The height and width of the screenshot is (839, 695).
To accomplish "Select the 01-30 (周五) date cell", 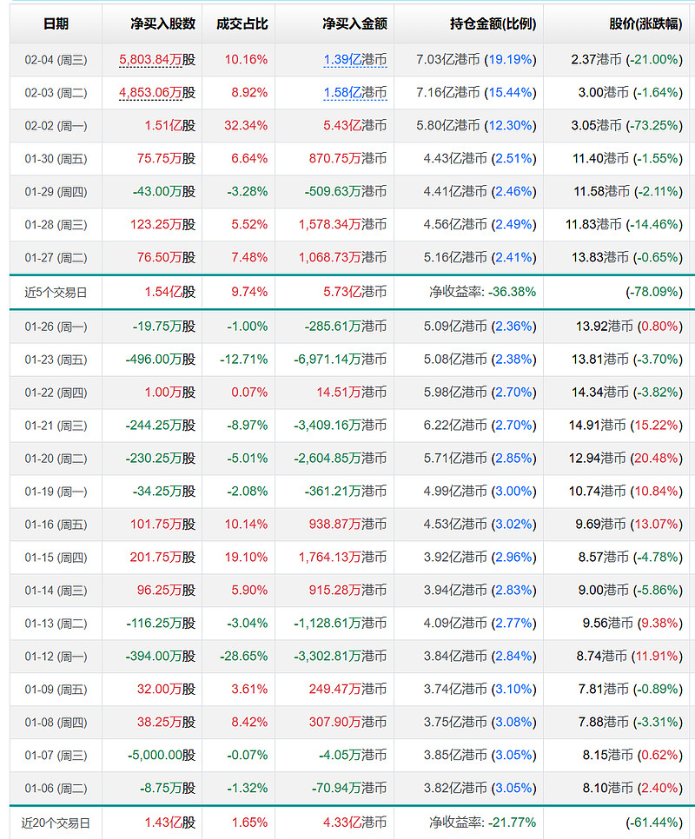I will pos(56,159).
